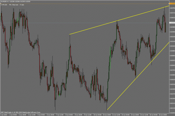
Task: Select the lower yellow rising trendline
Action: point(138,76)
